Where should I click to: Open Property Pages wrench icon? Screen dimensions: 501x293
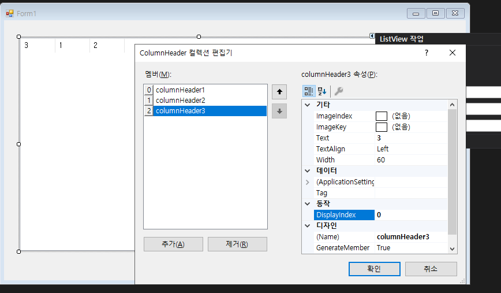coord(339,91)
